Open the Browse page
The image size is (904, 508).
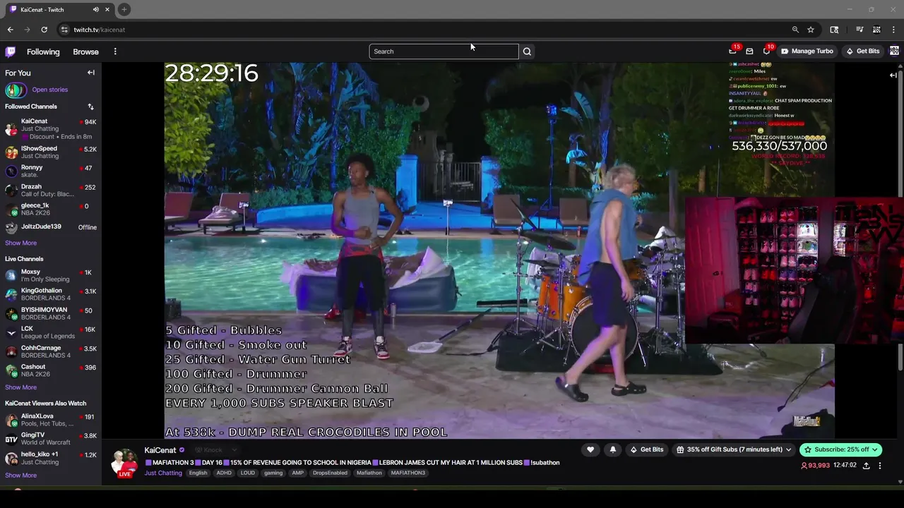pos(85,52)
